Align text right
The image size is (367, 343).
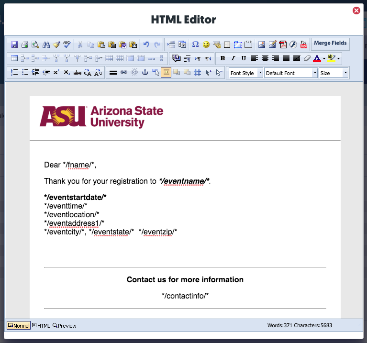[x=276, y=58]
